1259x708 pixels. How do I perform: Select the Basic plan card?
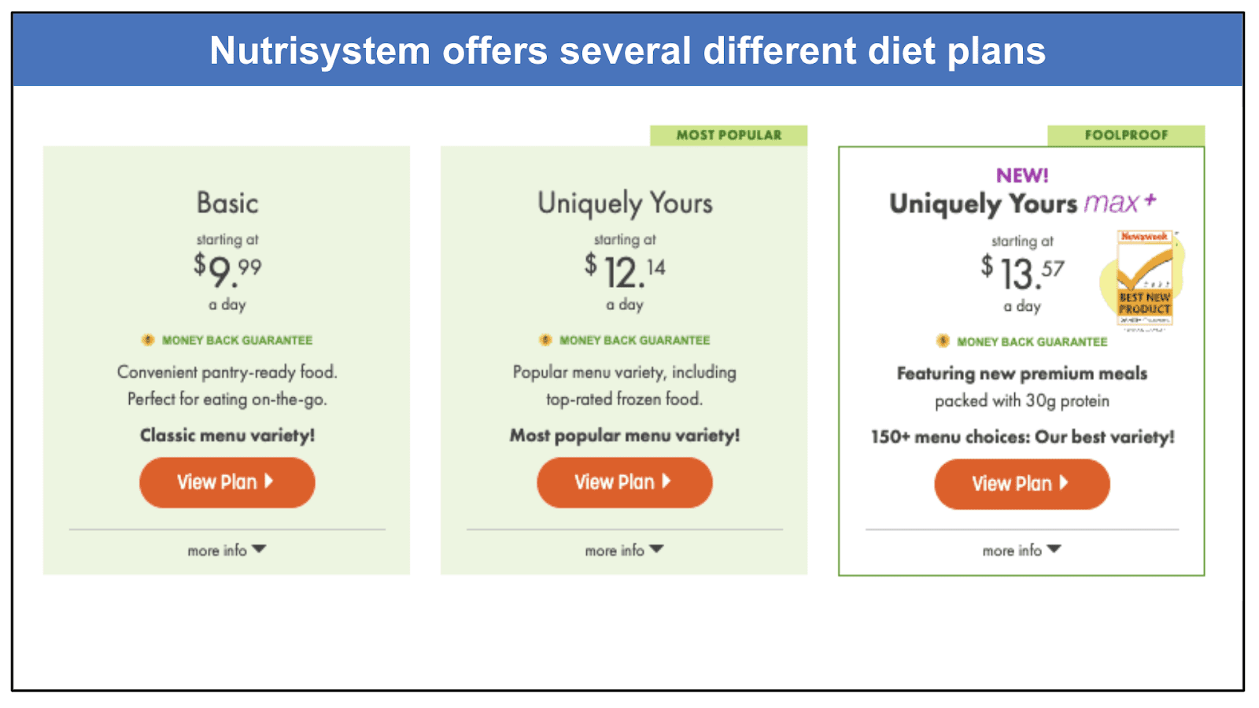227,359
